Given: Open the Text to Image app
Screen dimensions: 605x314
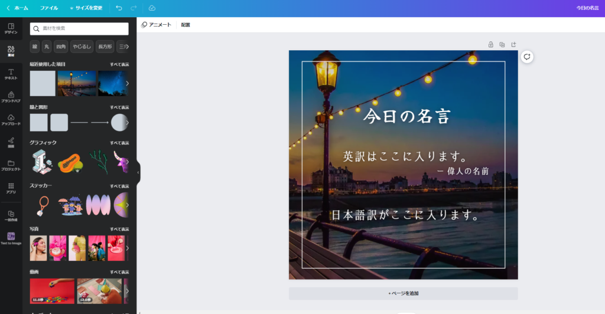Looking at the screenshot, I should point(11,238).
